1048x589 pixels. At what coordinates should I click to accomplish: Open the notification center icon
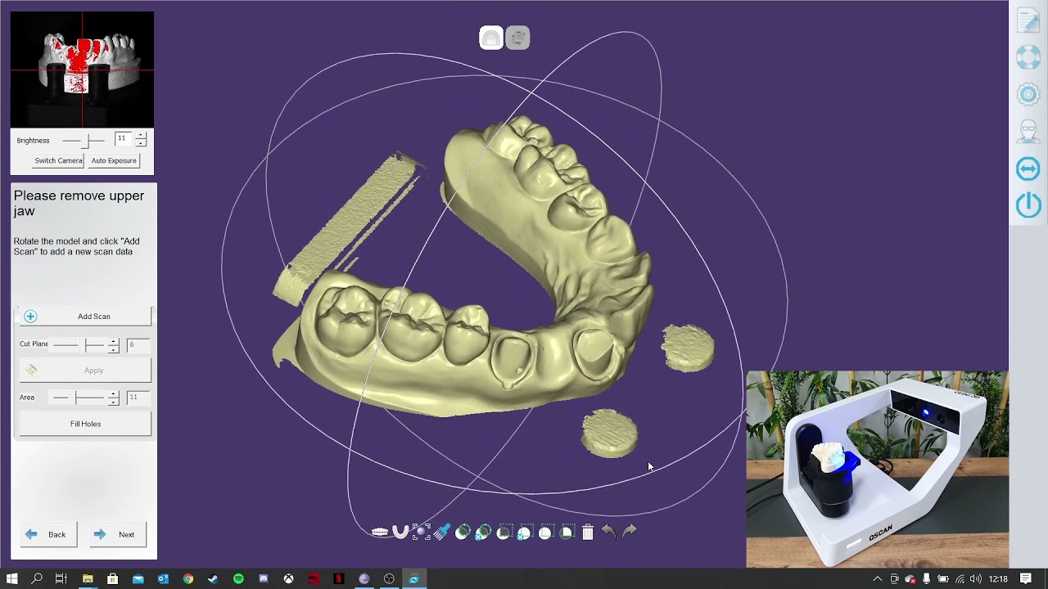tap(1026, 578)
